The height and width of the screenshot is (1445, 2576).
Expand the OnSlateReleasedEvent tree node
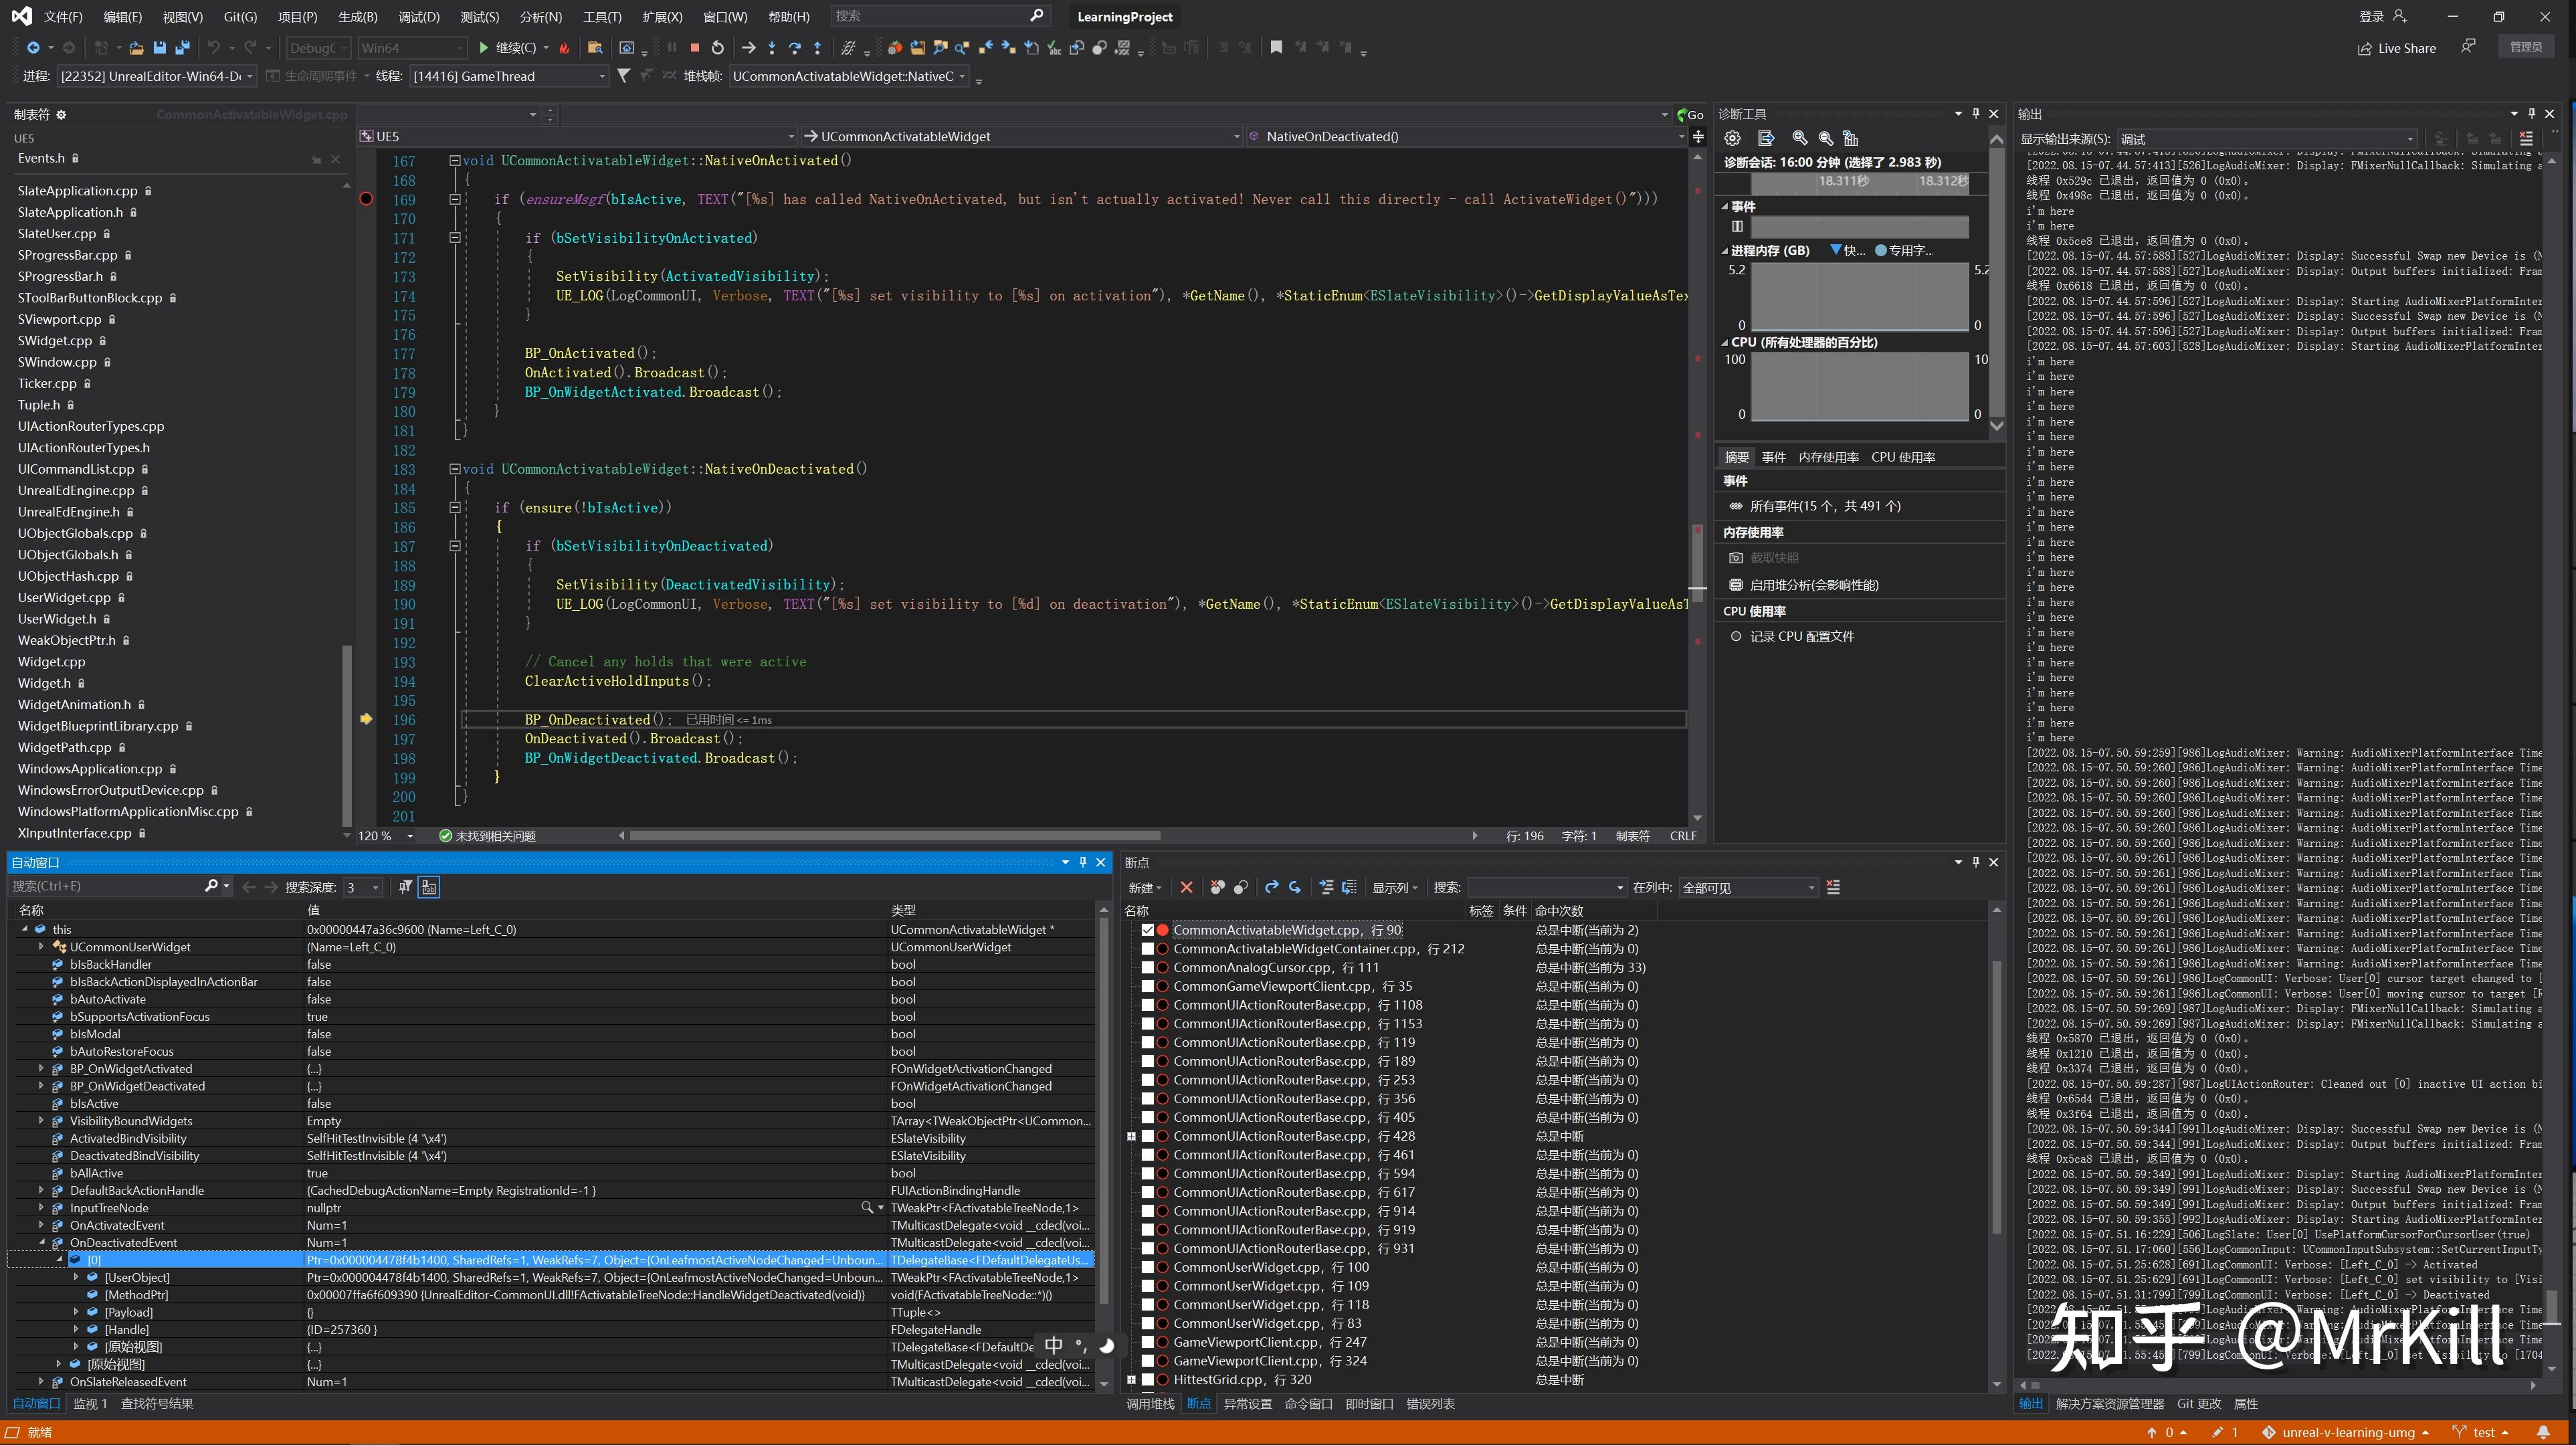pyautogui.click(x=41, y=1382)
